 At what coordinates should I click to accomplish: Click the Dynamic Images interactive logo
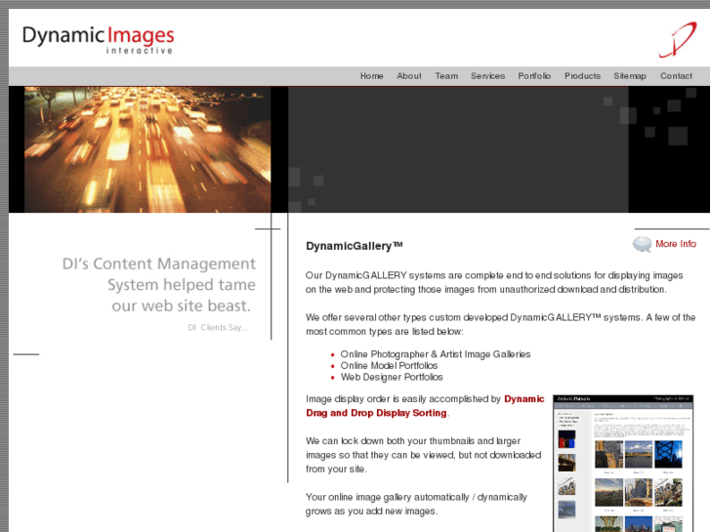point(99,40)
